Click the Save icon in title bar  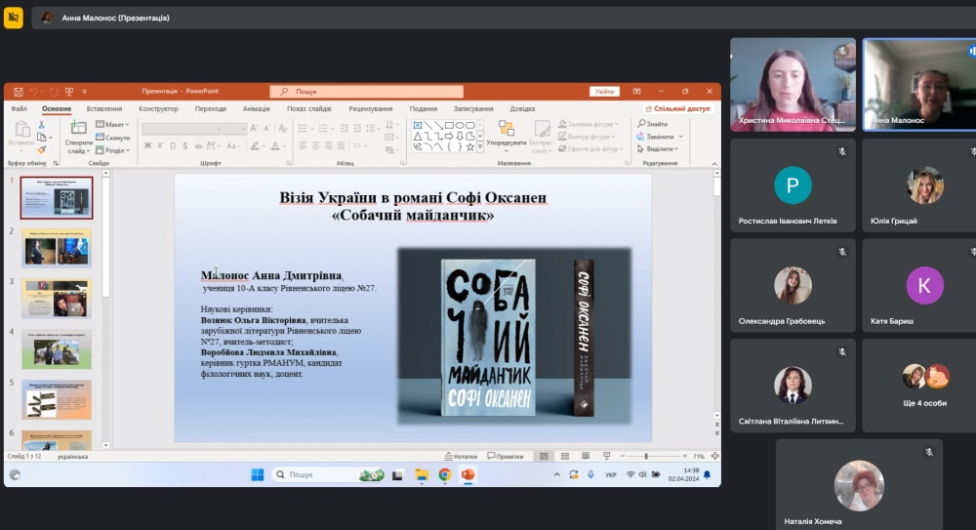[x=19, y=91]
